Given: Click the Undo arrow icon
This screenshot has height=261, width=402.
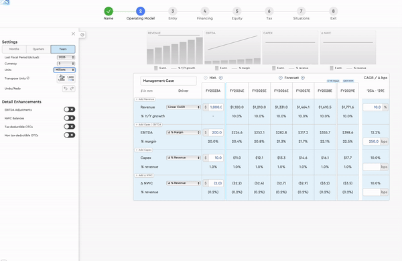Looking at the screenshot, I should (x=66, y=89).
